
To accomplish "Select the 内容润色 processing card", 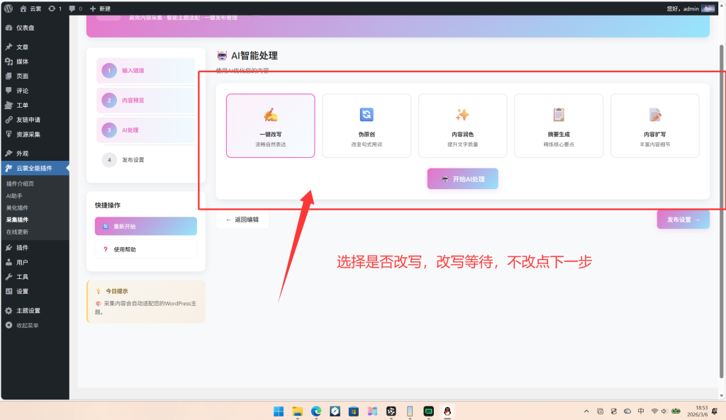I will tap(462, 126).
